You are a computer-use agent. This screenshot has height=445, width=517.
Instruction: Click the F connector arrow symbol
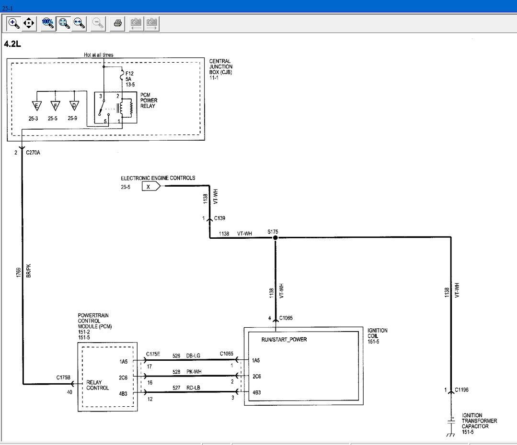55,106
